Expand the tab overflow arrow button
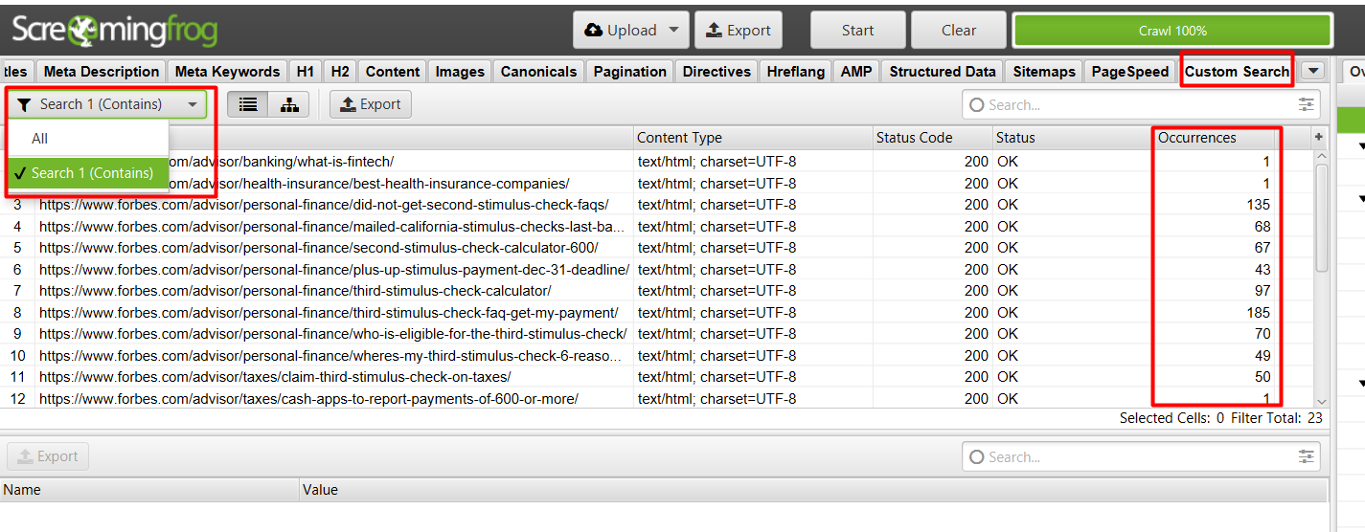The height and width of the screenshot is (532, 1365). 1313,71
